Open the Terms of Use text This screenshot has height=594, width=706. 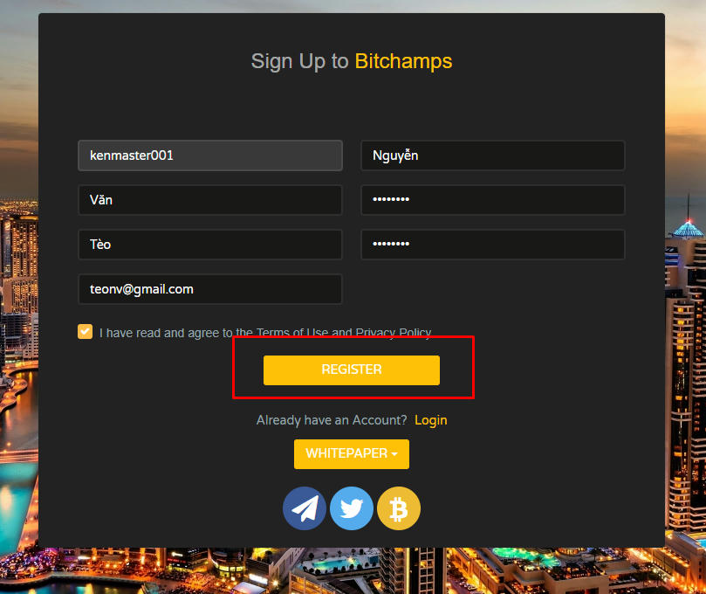coord(292,333)
